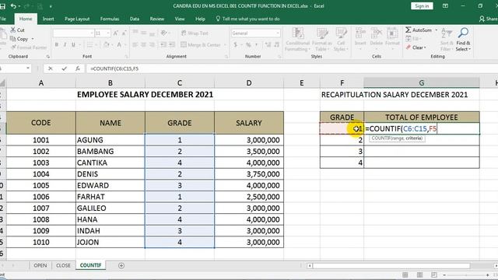Open the Data ribbon tab

[x=135, y=19]
